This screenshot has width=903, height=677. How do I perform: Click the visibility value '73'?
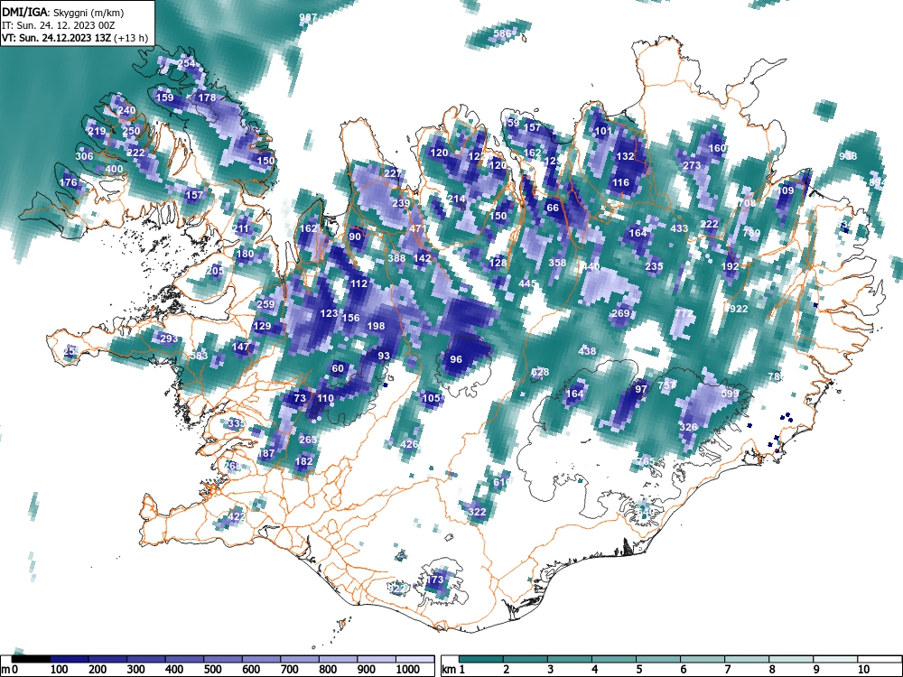click(300, 398)
